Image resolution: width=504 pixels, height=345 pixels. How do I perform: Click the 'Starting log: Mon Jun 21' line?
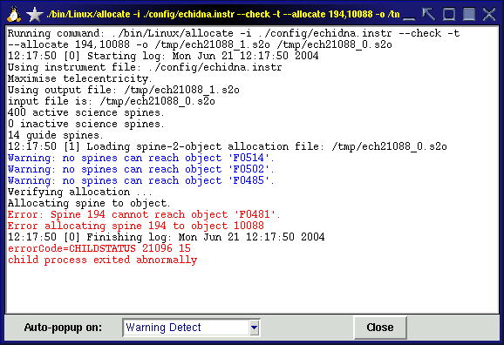pyautogui.click(x=163, y=56)
